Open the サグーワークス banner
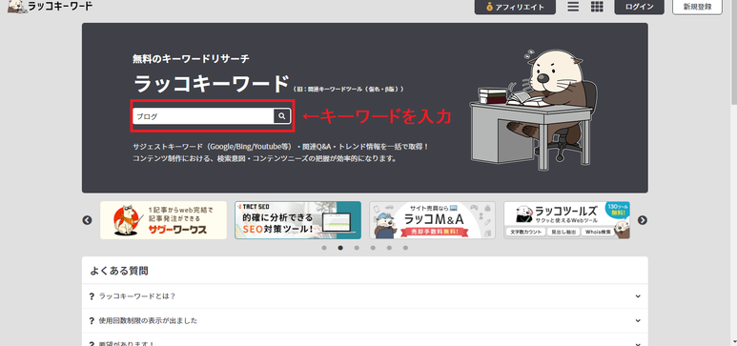The width and height of the screenshot is (737, 346). (x=164, y=220)
